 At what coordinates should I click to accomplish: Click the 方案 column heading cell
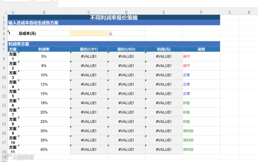coord(13,49)
